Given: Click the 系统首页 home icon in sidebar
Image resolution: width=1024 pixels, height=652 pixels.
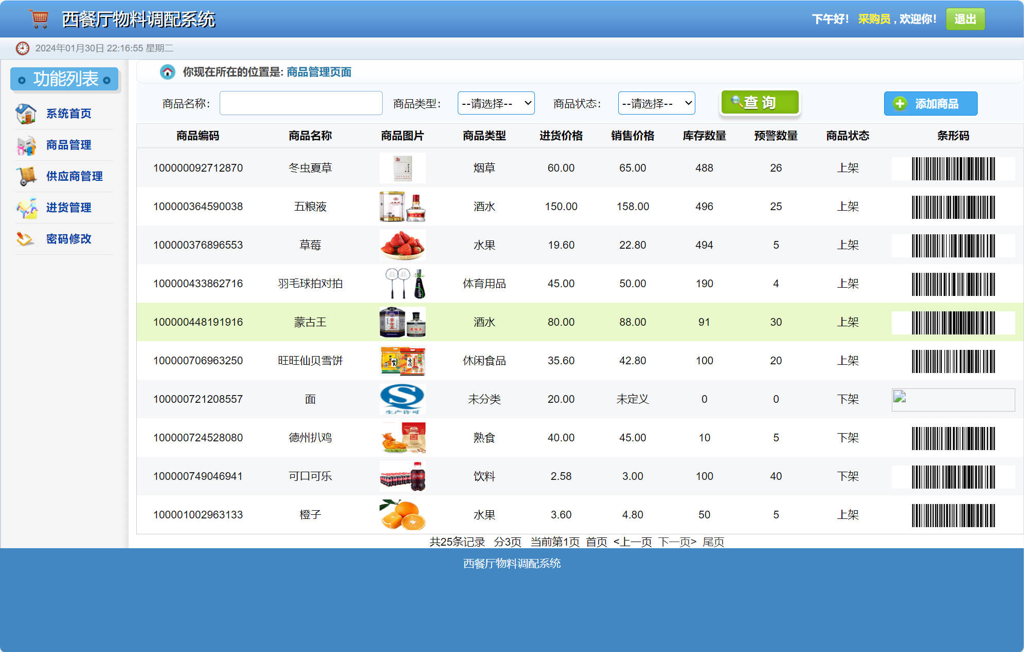Looking at the screenshot, I should tap(25, 114).
